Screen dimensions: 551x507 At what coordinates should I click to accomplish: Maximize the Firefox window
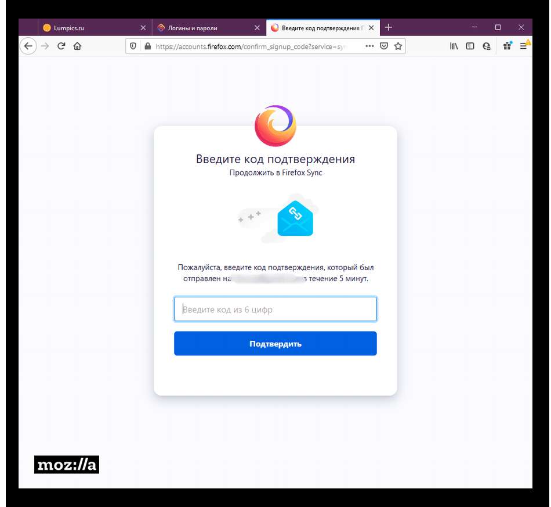[498, 27]
